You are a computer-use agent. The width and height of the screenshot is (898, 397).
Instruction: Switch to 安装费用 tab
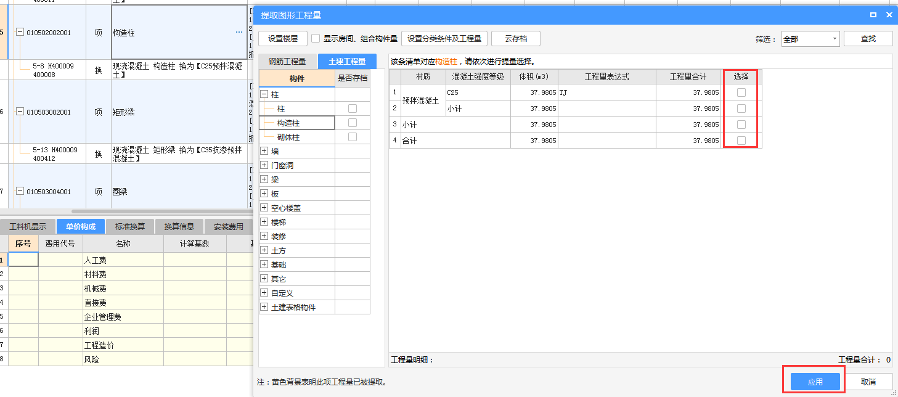(229, 226)
